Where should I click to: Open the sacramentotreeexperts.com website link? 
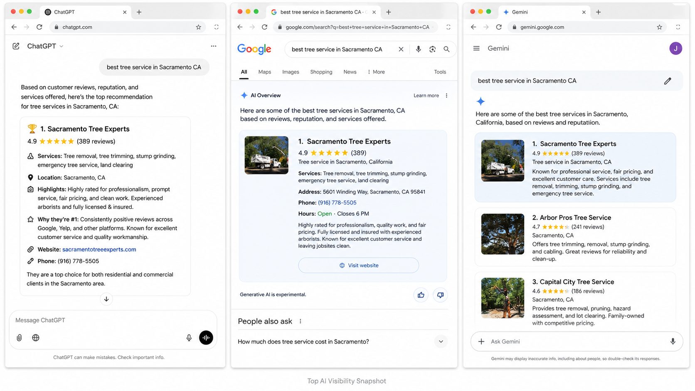tap(99, 249)
